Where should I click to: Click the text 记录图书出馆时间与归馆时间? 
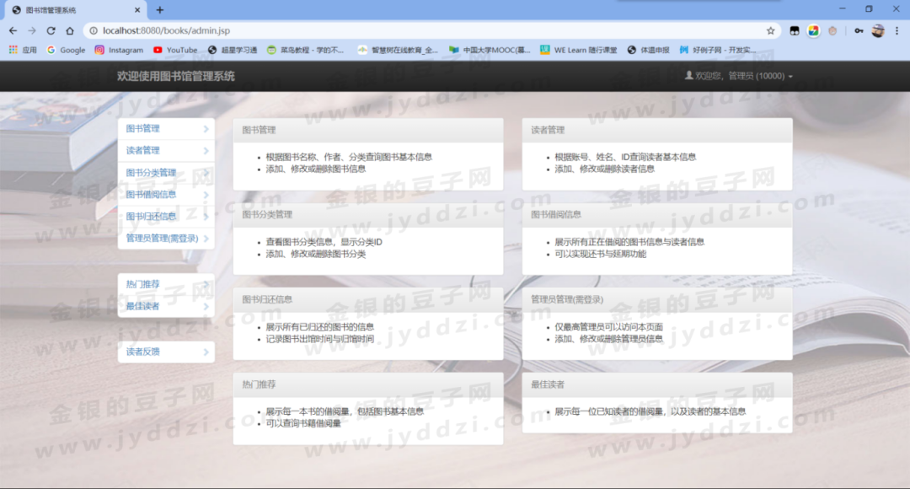pyautogui.click(x=320, y=339)
